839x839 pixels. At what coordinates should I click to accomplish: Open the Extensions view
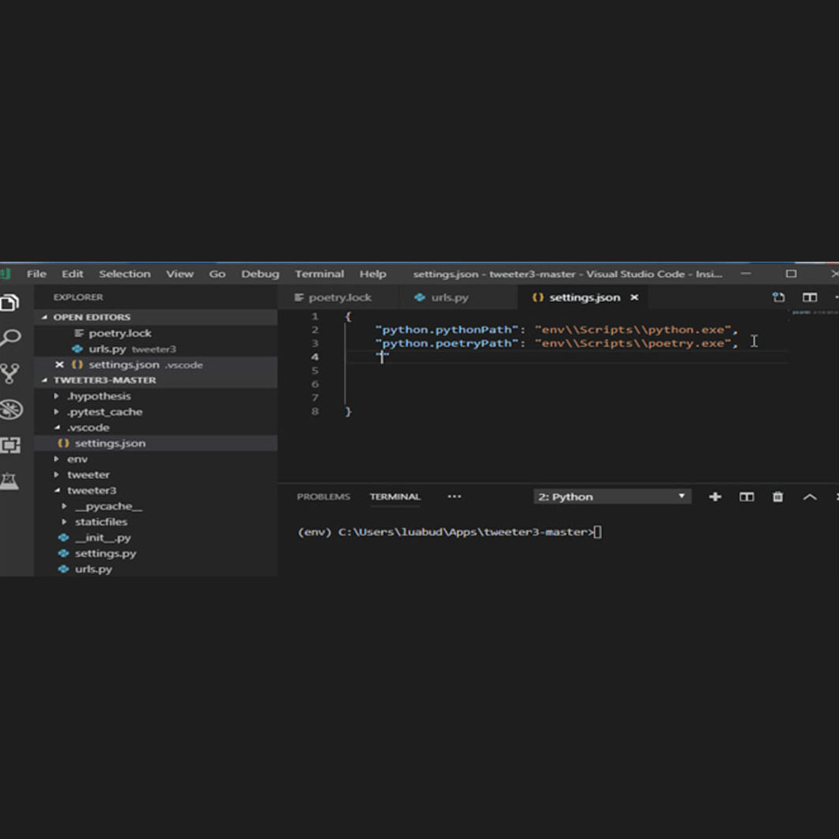(x=10, y=445)
